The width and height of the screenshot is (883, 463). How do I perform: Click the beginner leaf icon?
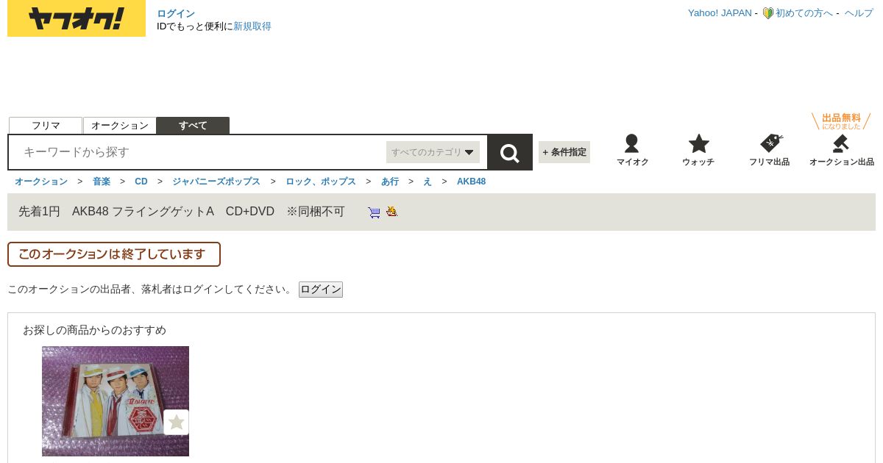767,13
